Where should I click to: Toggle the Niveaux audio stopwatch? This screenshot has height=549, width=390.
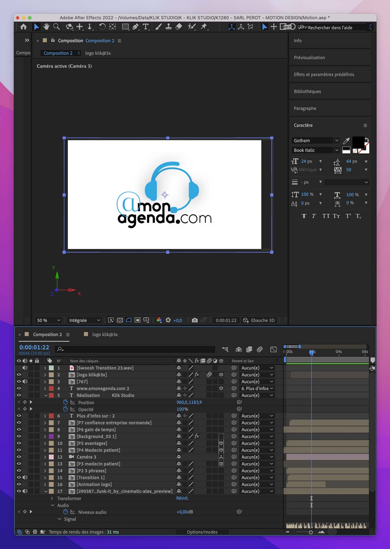tap(66, 512)
